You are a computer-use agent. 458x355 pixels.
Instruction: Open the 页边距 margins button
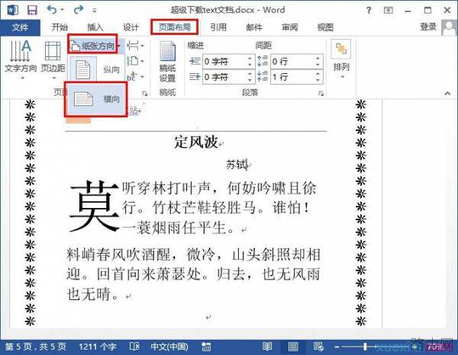click(53, 59)
